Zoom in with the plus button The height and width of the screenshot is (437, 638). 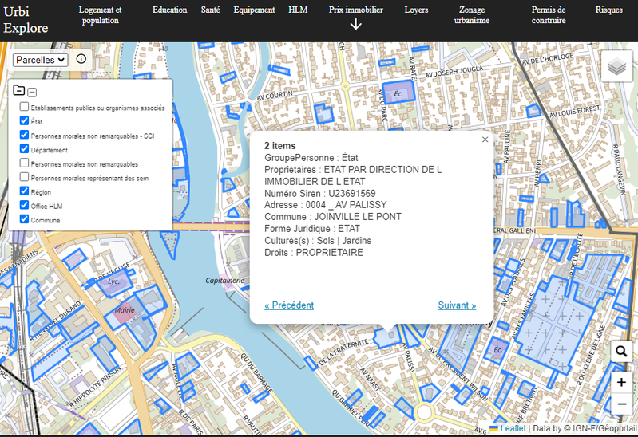tap(621, 382)
